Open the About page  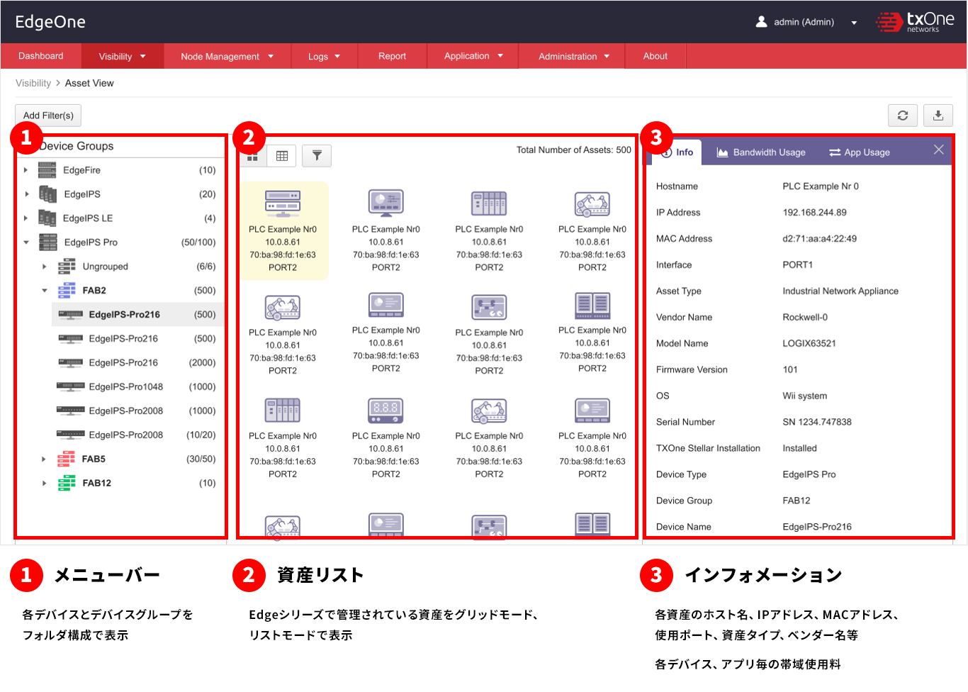655,56
